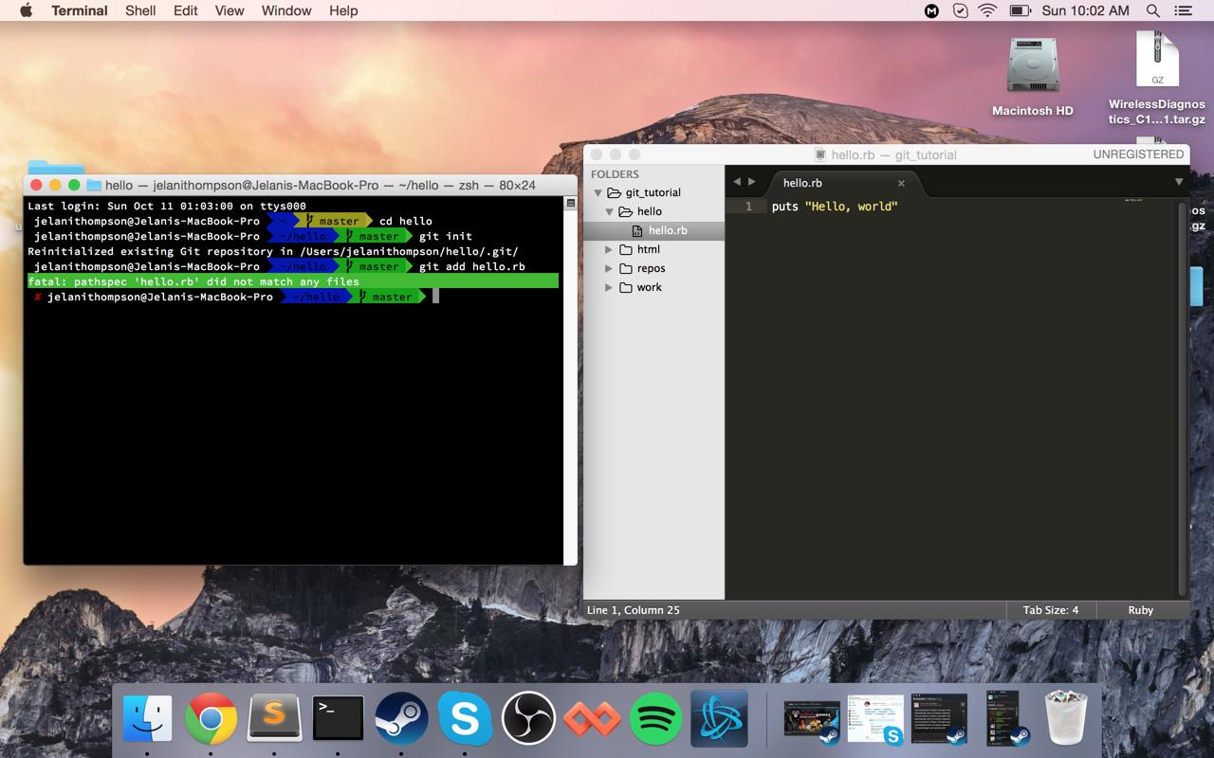Click the Reinitialized existing Git repository line
Viewport: 1214px width, 758px height.
(x=273, y=251)
